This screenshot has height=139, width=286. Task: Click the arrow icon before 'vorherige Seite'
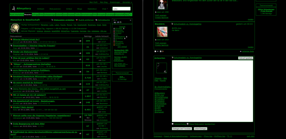click(x=241, y=51)
